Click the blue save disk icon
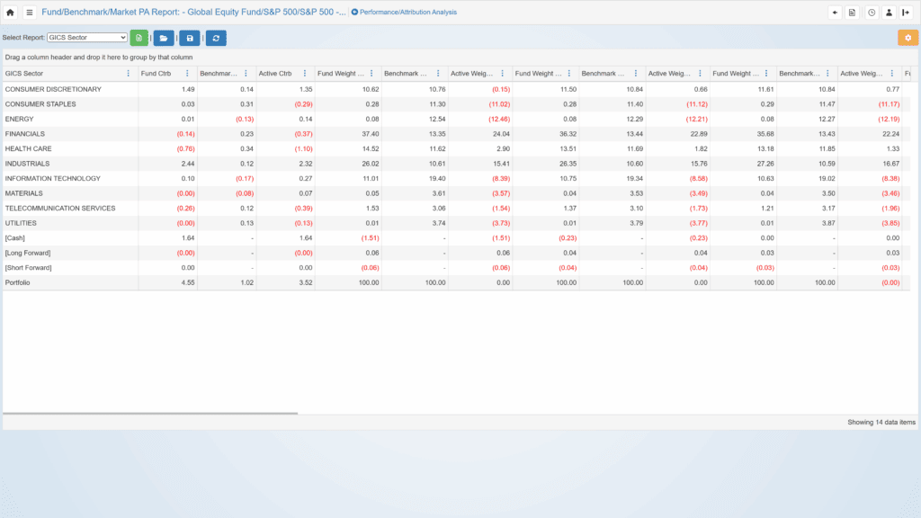921x518 pixels. coord(190,38)
